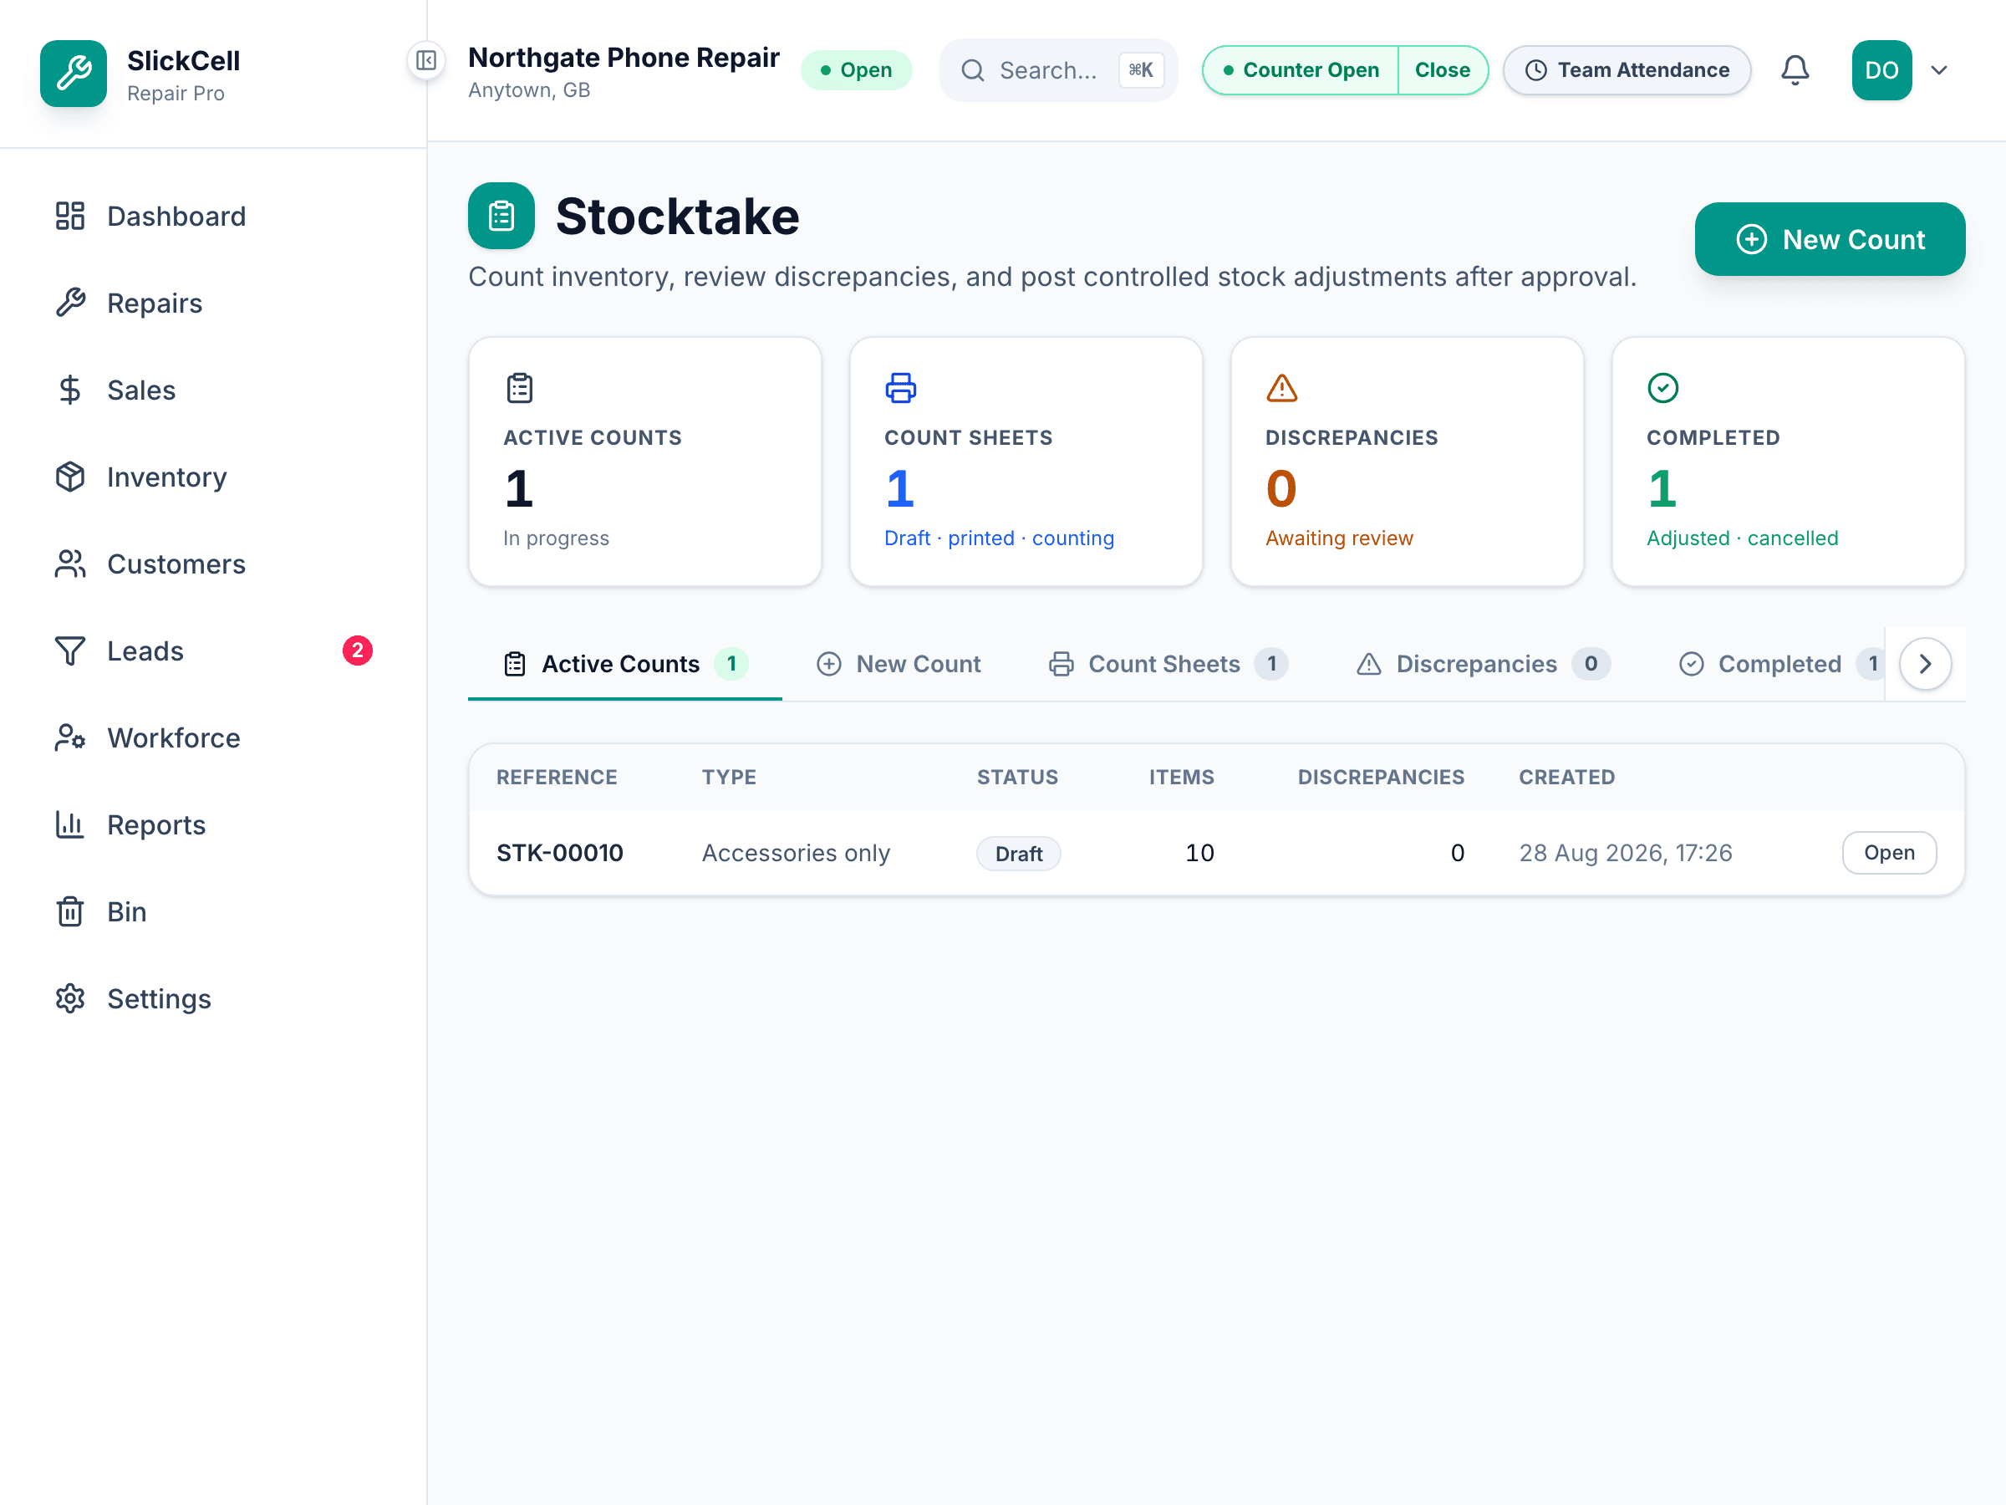
Task: Click the ⌘K shortcut badge
Action: tap(1141, 70)
